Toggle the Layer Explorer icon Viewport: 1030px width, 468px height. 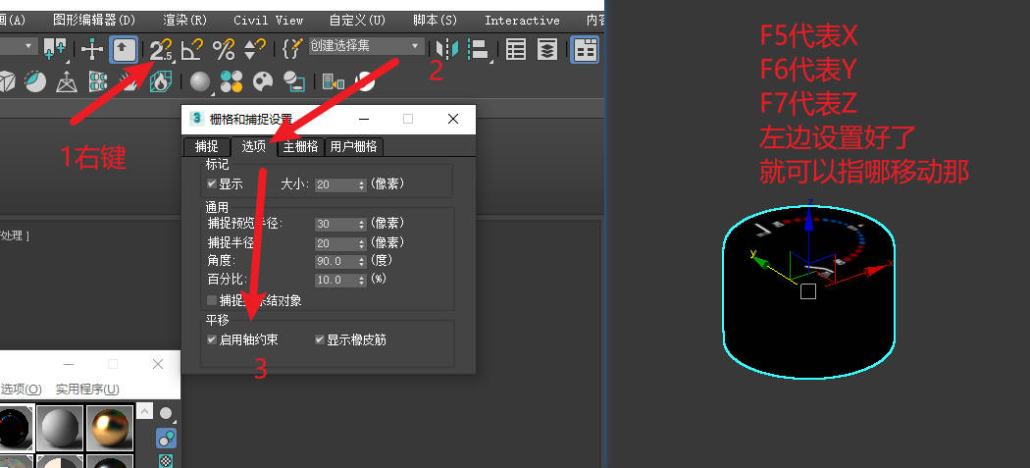pyautogui.click(x=547, y=50)
